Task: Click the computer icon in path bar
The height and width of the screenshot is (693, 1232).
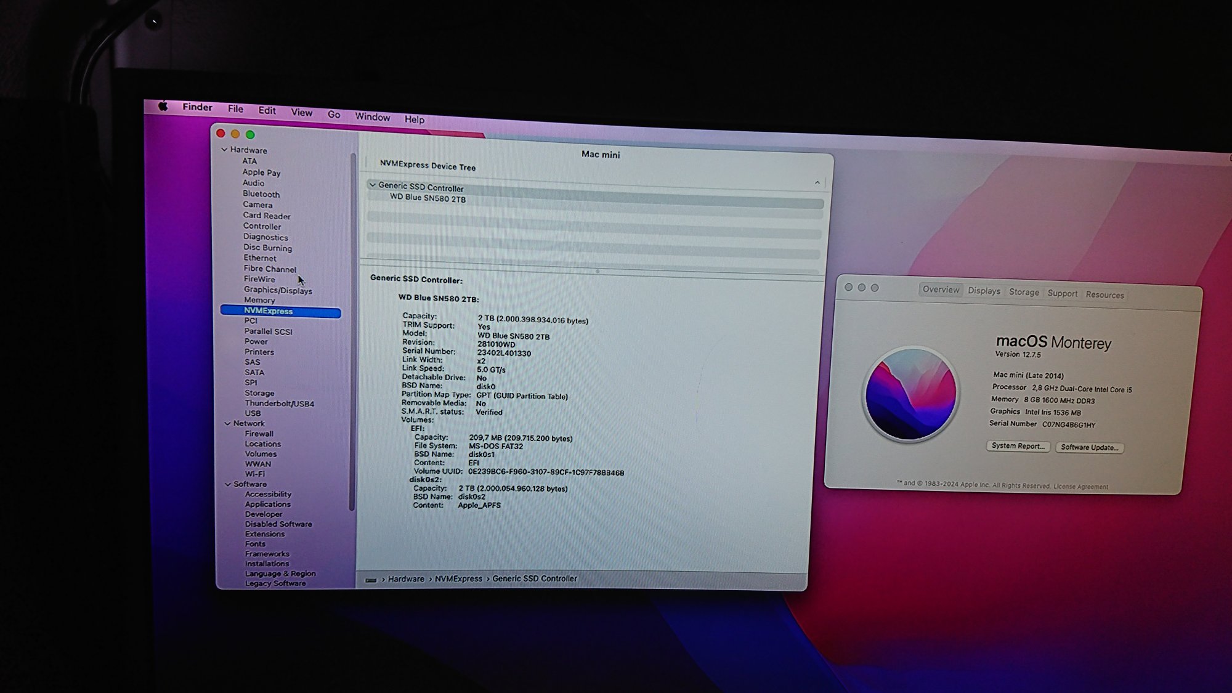Action: (x=371, y=580)
